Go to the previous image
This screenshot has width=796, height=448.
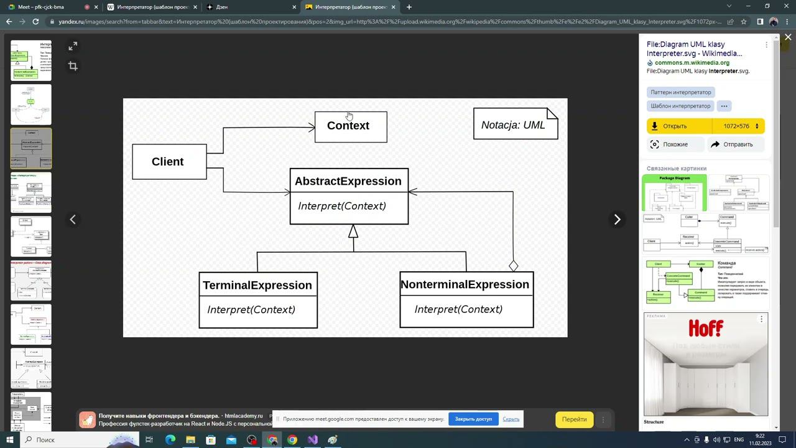[73, 219]
